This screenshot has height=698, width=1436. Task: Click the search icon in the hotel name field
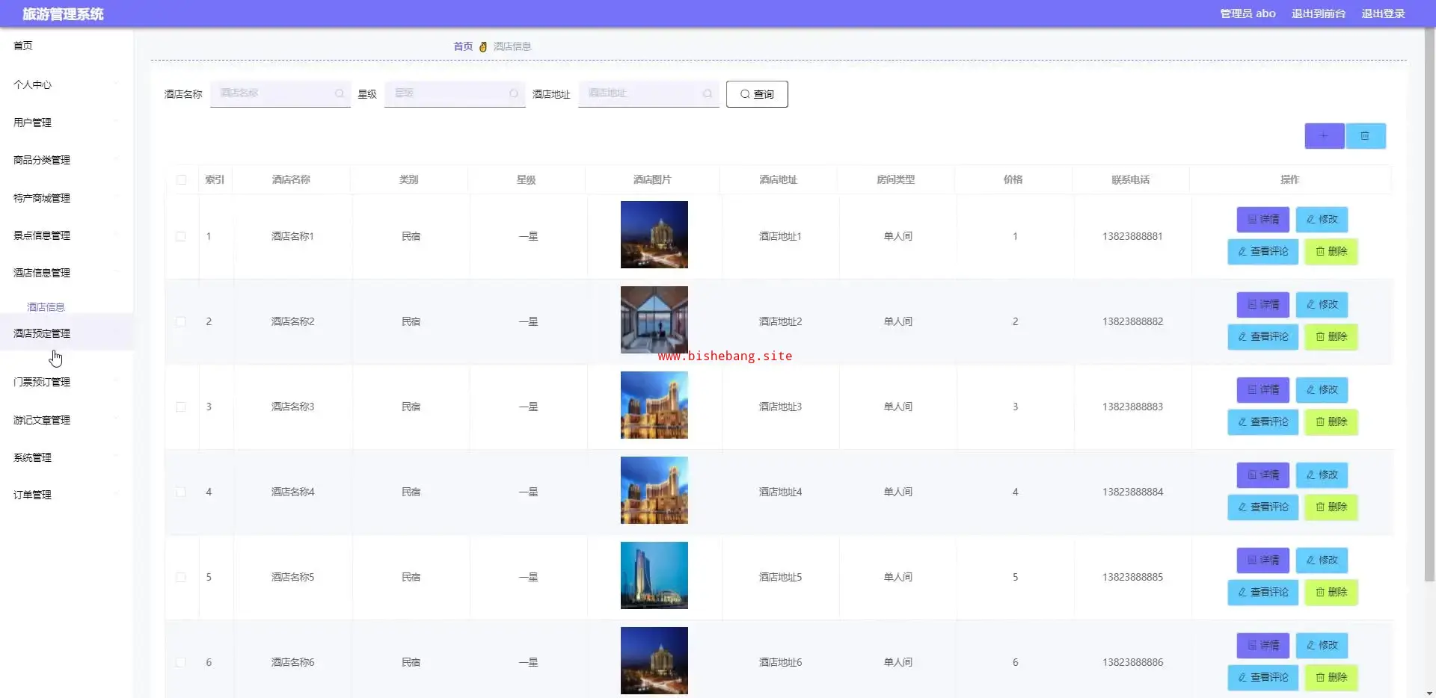point(340,93)
